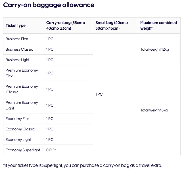Click the Carry-on baggage allowance heading
This screenshot has width=184, height=170.
click(x=49, y=5)
